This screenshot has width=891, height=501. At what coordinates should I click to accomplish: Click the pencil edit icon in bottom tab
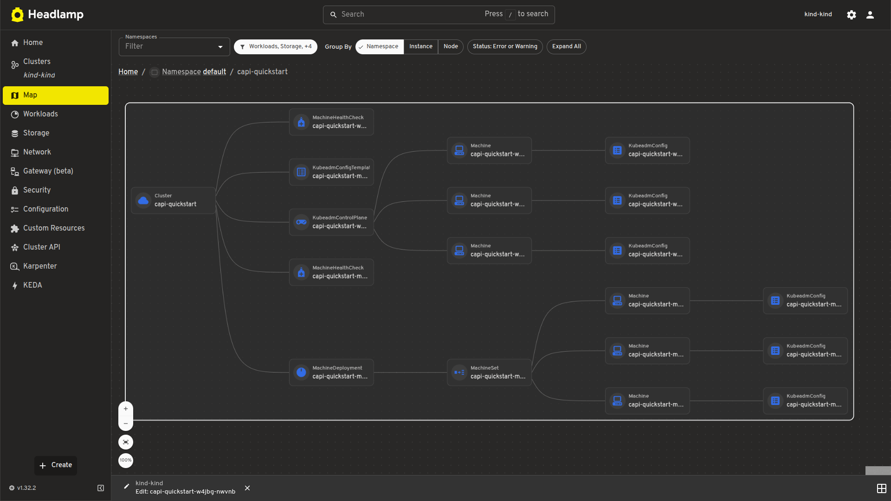tap(127, 487)
